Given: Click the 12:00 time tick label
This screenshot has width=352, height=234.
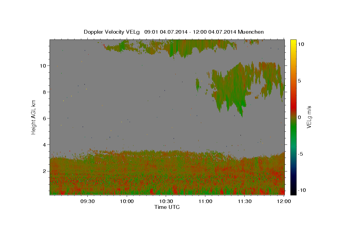Looking at the screenshot, I should 284,201.
